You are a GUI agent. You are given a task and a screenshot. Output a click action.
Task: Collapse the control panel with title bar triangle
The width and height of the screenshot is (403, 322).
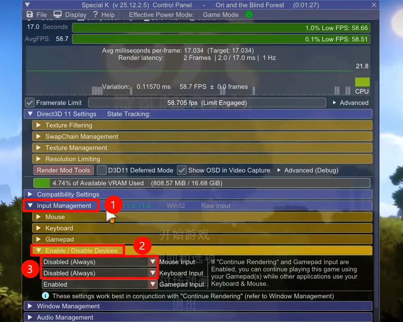[27, 5]
